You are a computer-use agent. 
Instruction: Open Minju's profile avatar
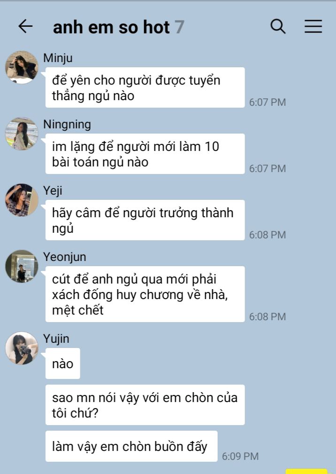[x=22, y=67]
